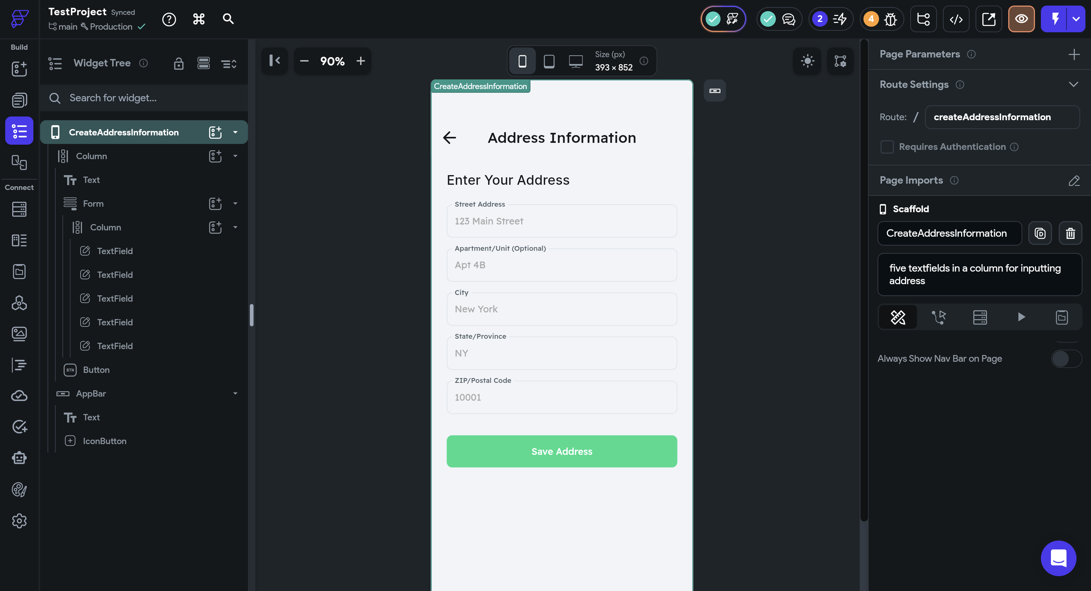The height and width of the screenshot is (591, 1091).
Task: Add a new page parameter plus button
Action: pyautogui.click(x=1074, y=54)
